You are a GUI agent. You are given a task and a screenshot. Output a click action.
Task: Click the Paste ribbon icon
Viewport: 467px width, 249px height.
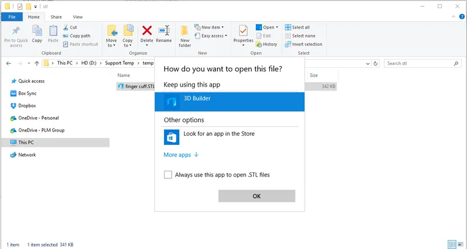[53, 31]
